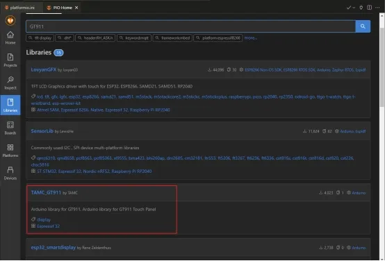Open the SensorLib library link
Viewport: 385px width, 261px height.
42,131
